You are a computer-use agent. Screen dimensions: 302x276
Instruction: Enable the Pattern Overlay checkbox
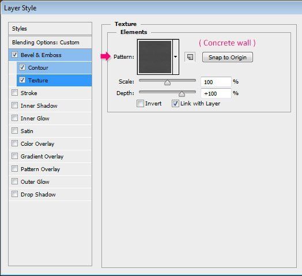[15, 169]
